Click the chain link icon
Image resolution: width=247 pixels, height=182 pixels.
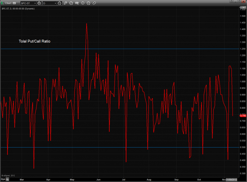94,3
